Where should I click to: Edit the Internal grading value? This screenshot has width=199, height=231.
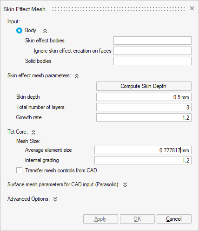tap(143, 160)
